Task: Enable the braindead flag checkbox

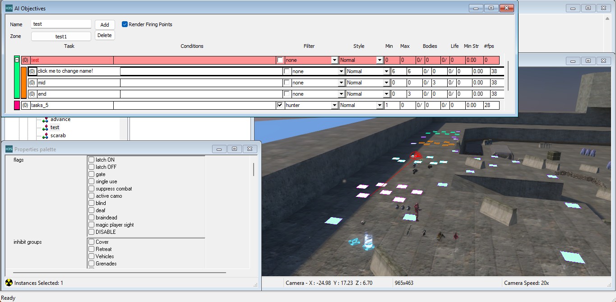Action: point(92,218)
